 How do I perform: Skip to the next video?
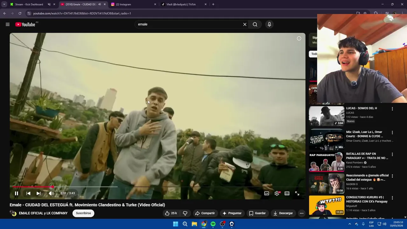pyautogui.click(x=38, y=193)
